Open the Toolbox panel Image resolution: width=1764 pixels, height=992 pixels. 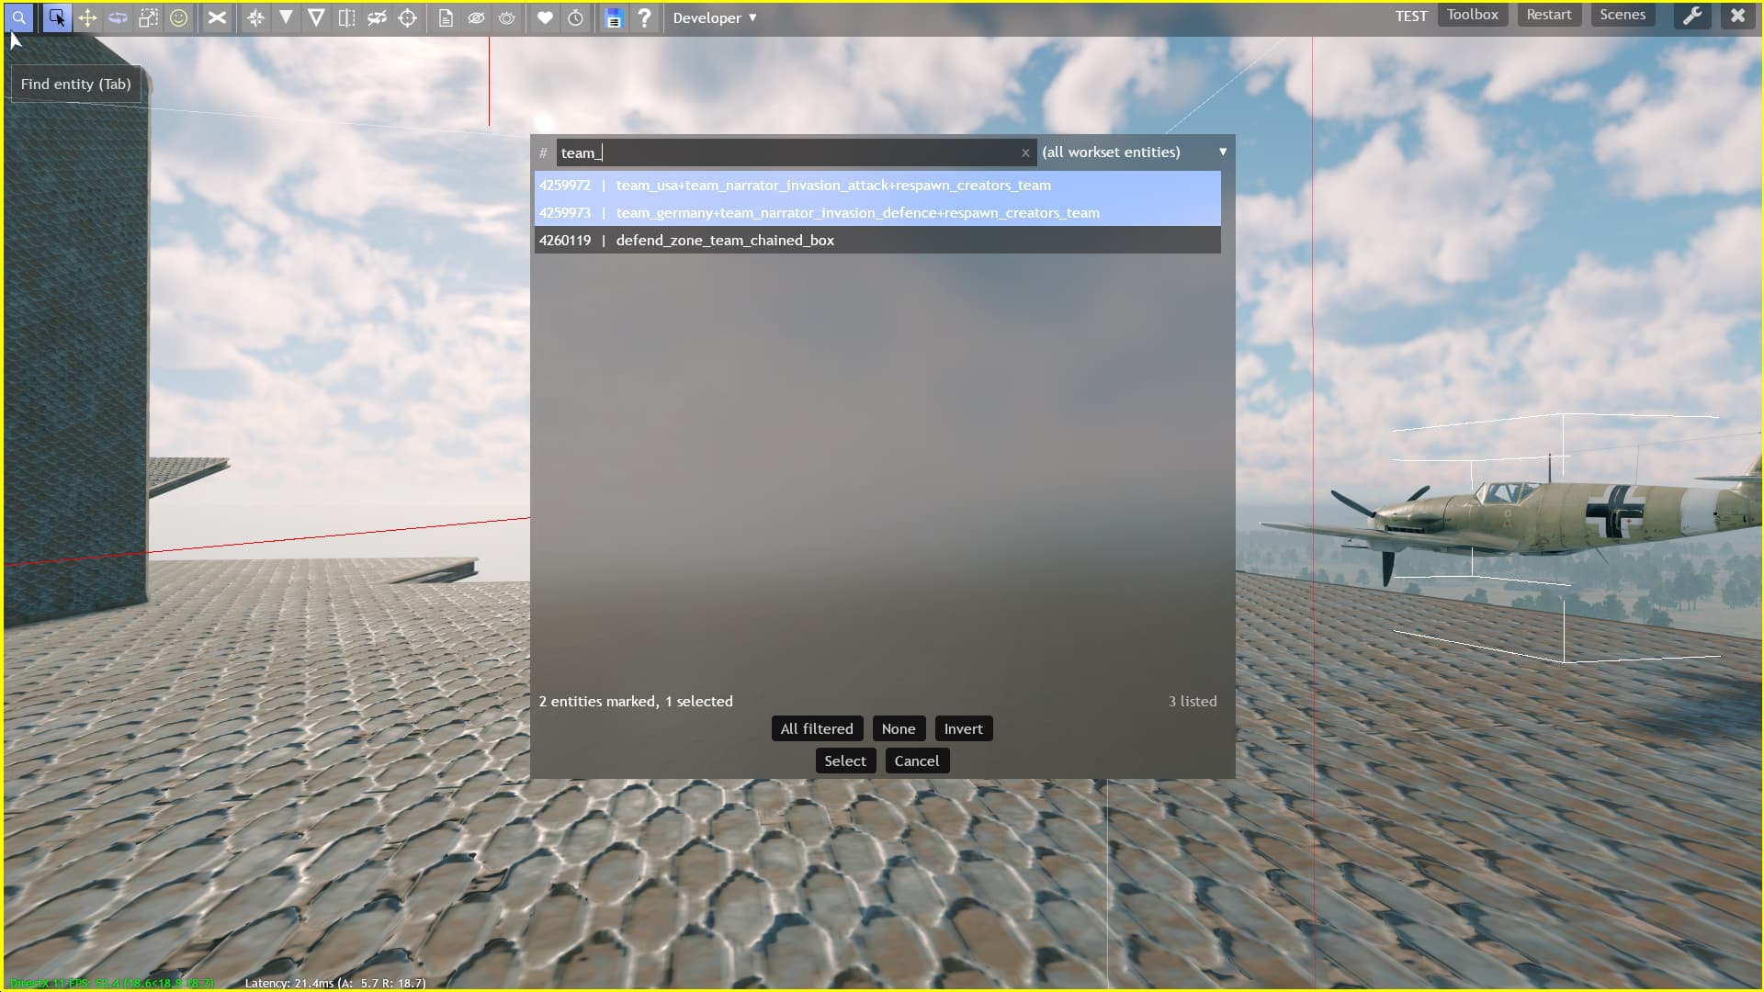point(1472,15)
